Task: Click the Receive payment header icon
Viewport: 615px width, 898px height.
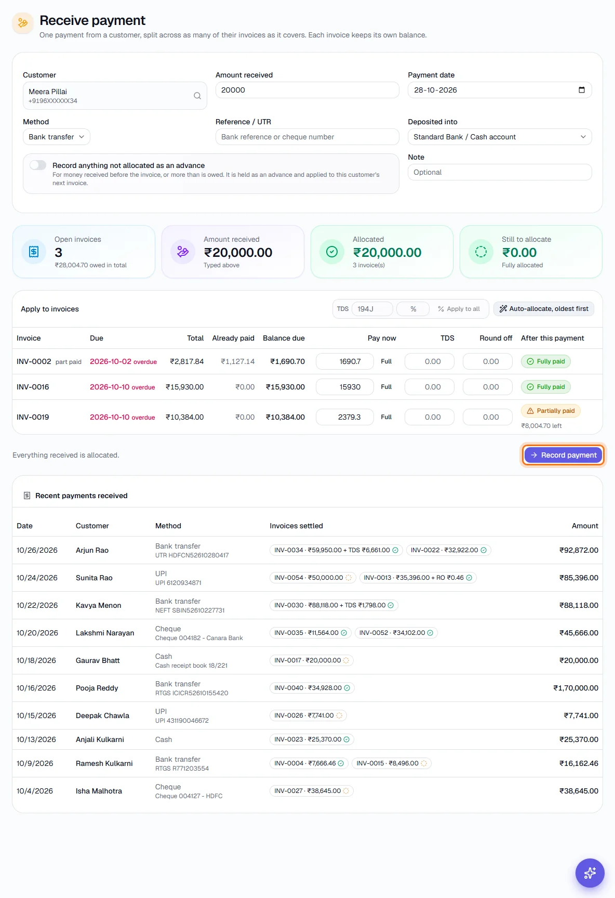Action: 23,23
